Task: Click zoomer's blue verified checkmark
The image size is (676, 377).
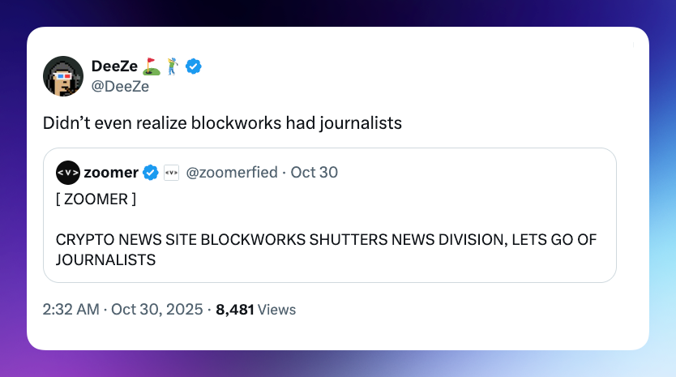Action: tap(151, 172)
